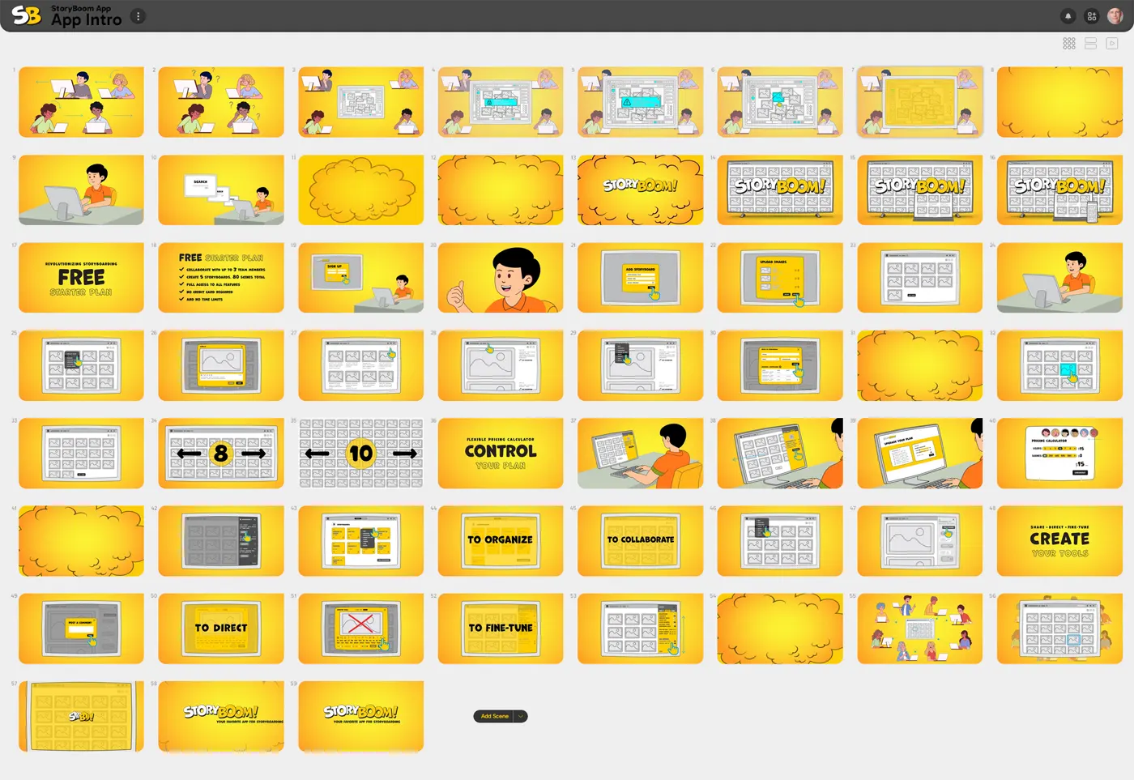Select scene 51 with red X image
The height and width of the screenshot is (780, 1134).
[361, 628]
